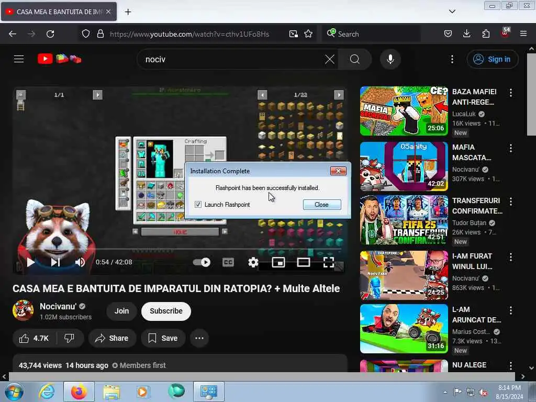Screen dimensions: 536x402
Task: Click Close in Installation Complete dialog
Action: click(322, 205)
